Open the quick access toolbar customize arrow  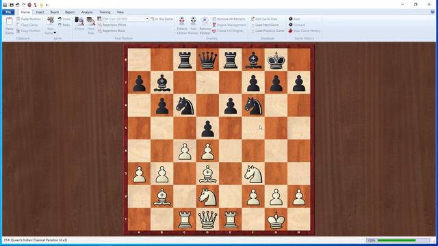pyautogui.click(x=47, y=5)
